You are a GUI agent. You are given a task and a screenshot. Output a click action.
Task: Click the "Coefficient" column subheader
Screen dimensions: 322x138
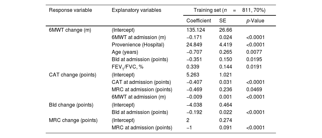199,21
